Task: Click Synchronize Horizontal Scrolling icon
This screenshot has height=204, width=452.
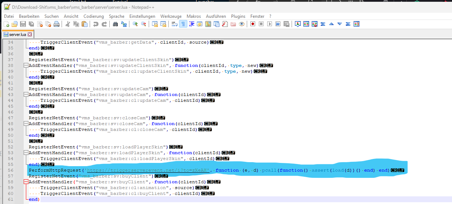Action: 163,24
